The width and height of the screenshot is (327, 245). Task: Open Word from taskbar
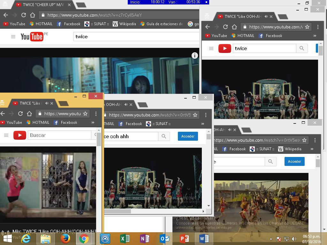tap(204, 239)
